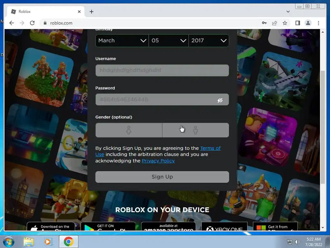Open the Windows Start menu
Image resolution: width=330 pixels, height=248 pixels.
click(8, 242)
